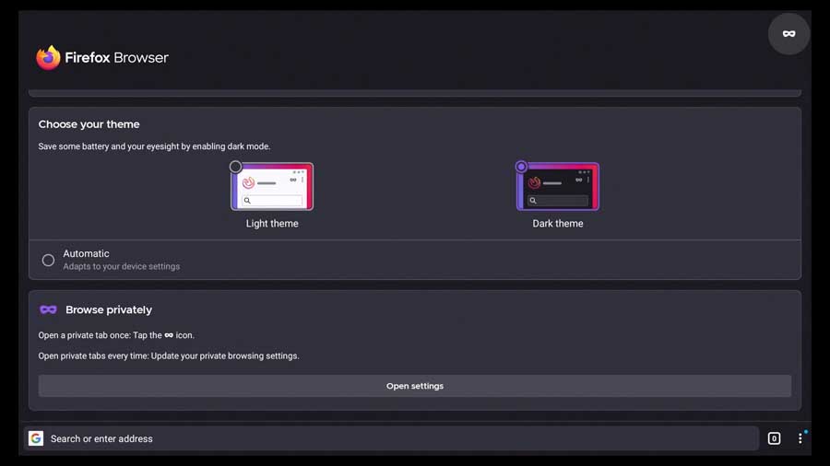Tap the private browsing mask icon
The image size is (830, 466).
[x=788, y=34]
